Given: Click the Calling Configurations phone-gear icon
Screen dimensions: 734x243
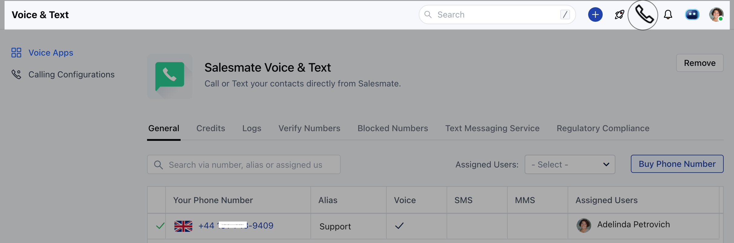Looking at the screenshot, I should click(16, 74).
